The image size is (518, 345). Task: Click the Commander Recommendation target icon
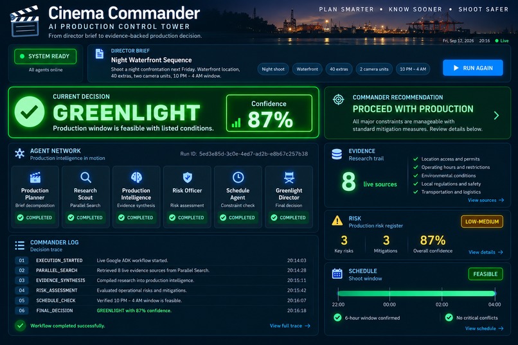pos(338,100)
